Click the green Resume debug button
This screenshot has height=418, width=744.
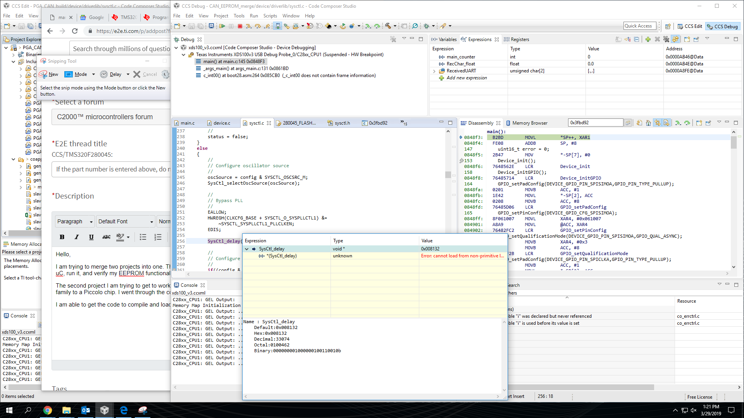pyautogui.click(x=222, y=26)
